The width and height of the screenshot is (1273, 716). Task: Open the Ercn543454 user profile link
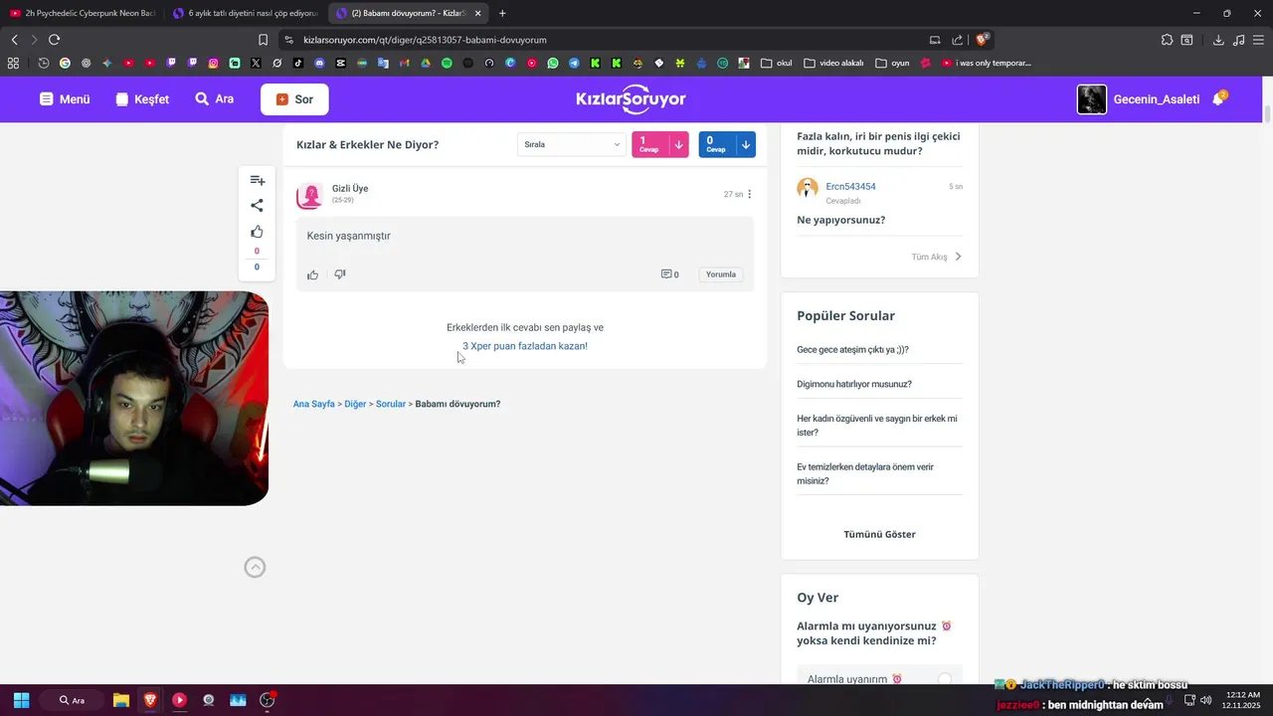850,186
